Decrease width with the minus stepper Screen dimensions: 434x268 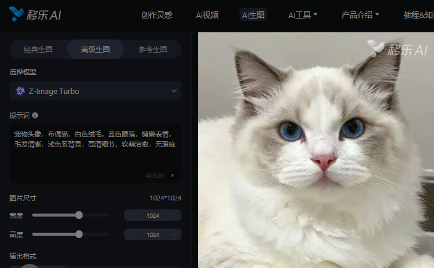[130, 215]
